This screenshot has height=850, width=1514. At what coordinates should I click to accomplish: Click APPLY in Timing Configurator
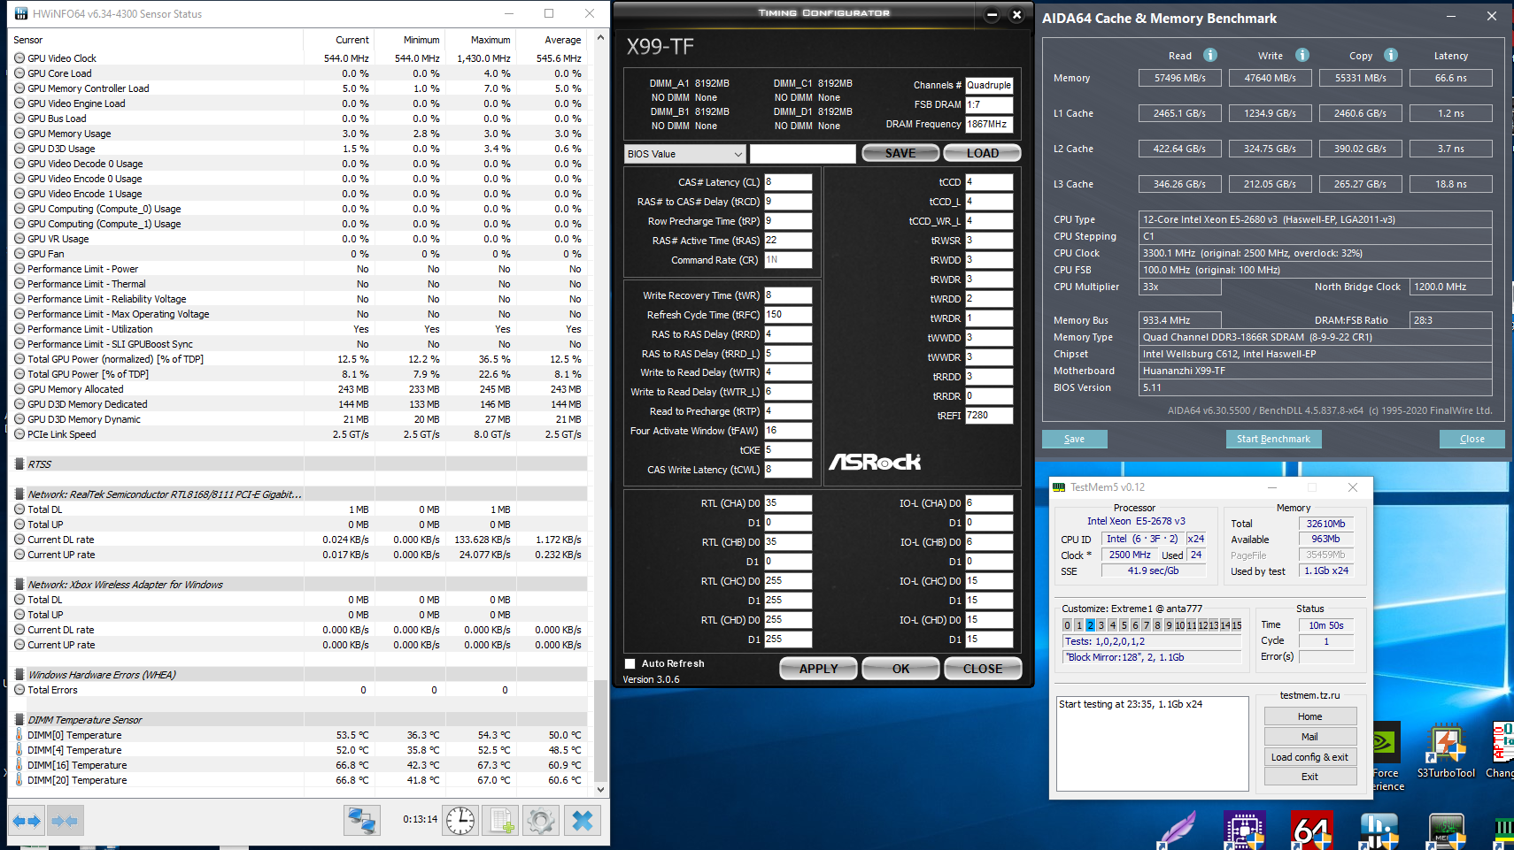pyautogui.click(x=818, y=669)
